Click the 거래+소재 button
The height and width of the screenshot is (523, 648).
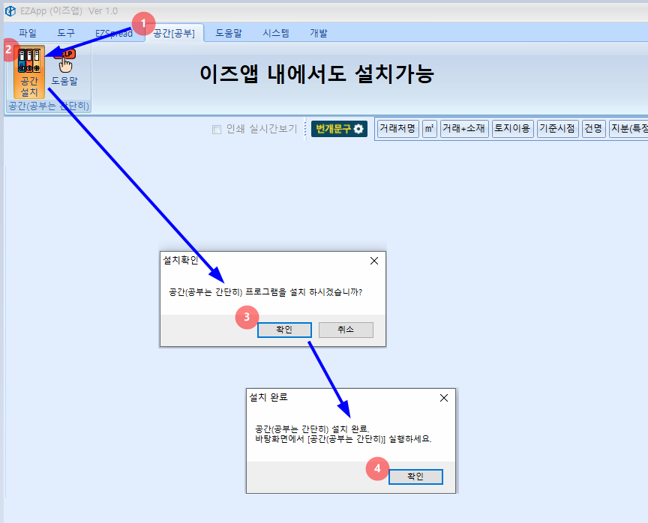(464, 129)
